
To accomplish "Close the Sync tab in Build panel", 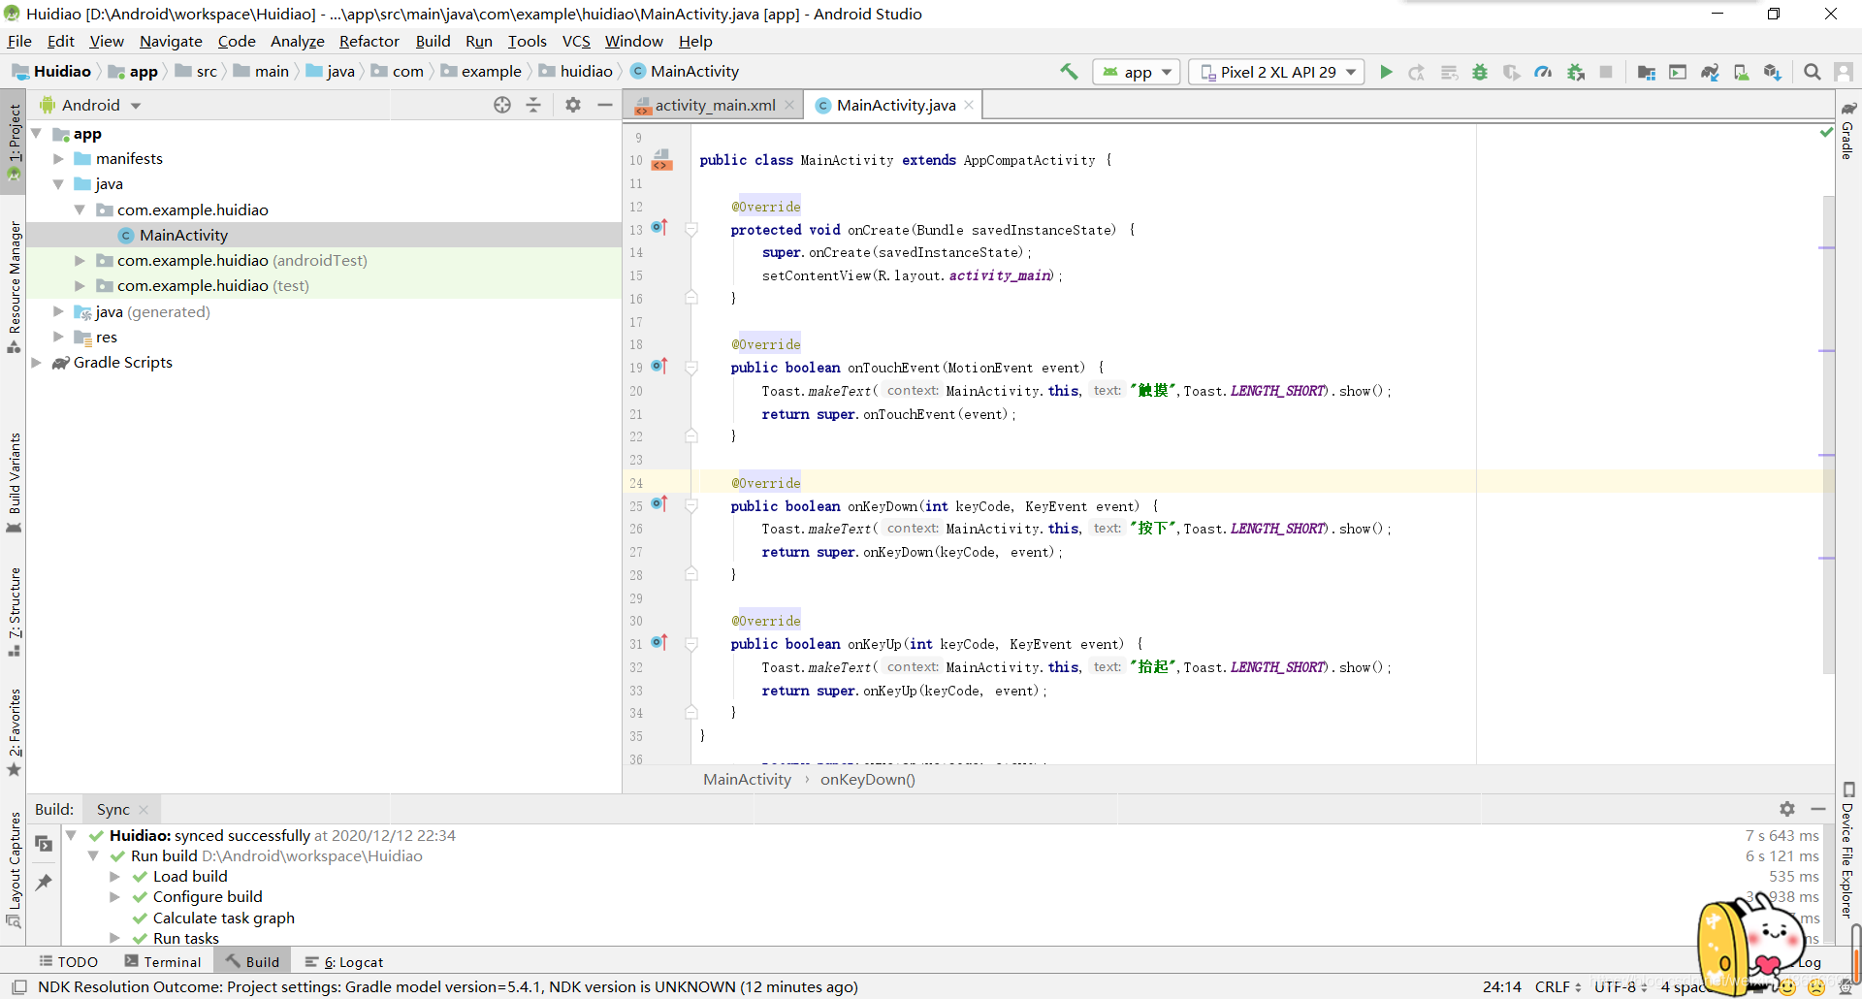I will tap(144, 810).
